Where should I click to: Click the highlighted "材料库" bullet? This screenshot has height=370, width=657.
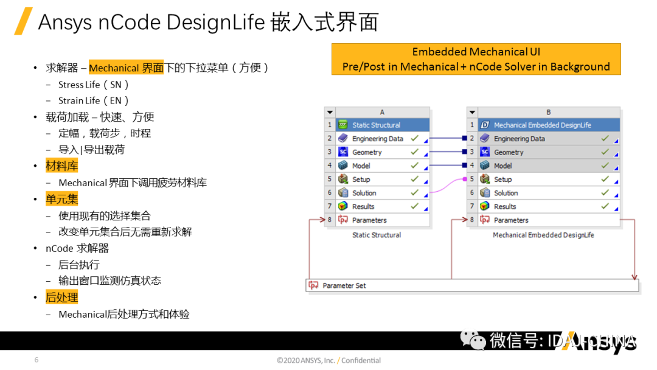[61, 166]
